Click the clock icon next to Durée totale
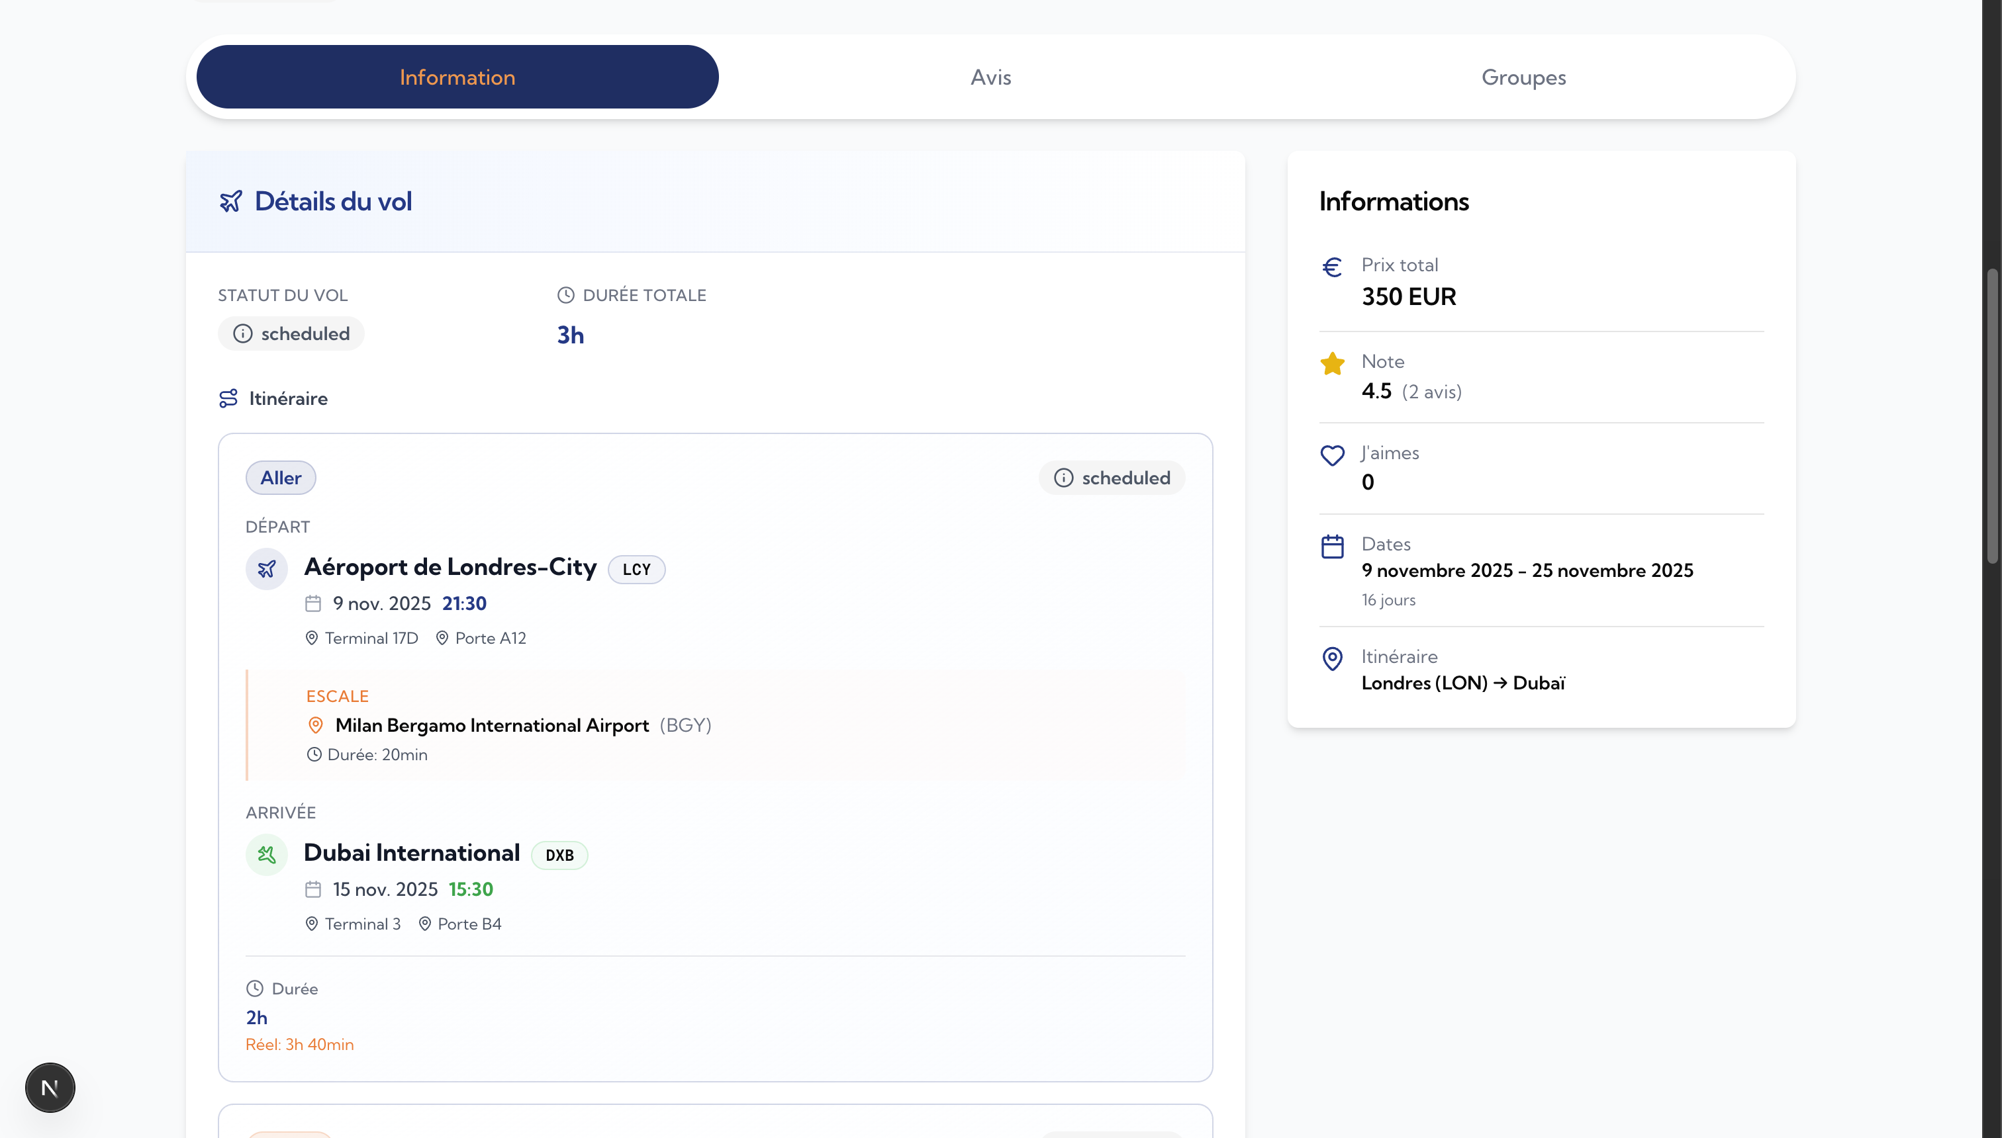The height and width of the screenshot is (1138, 2002). coord(565,296)
